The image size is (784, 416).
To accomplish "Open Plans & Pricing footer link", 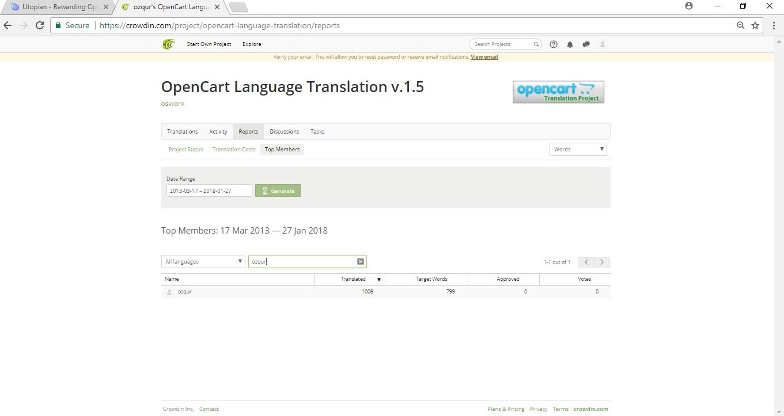I will tap(506, 409).
